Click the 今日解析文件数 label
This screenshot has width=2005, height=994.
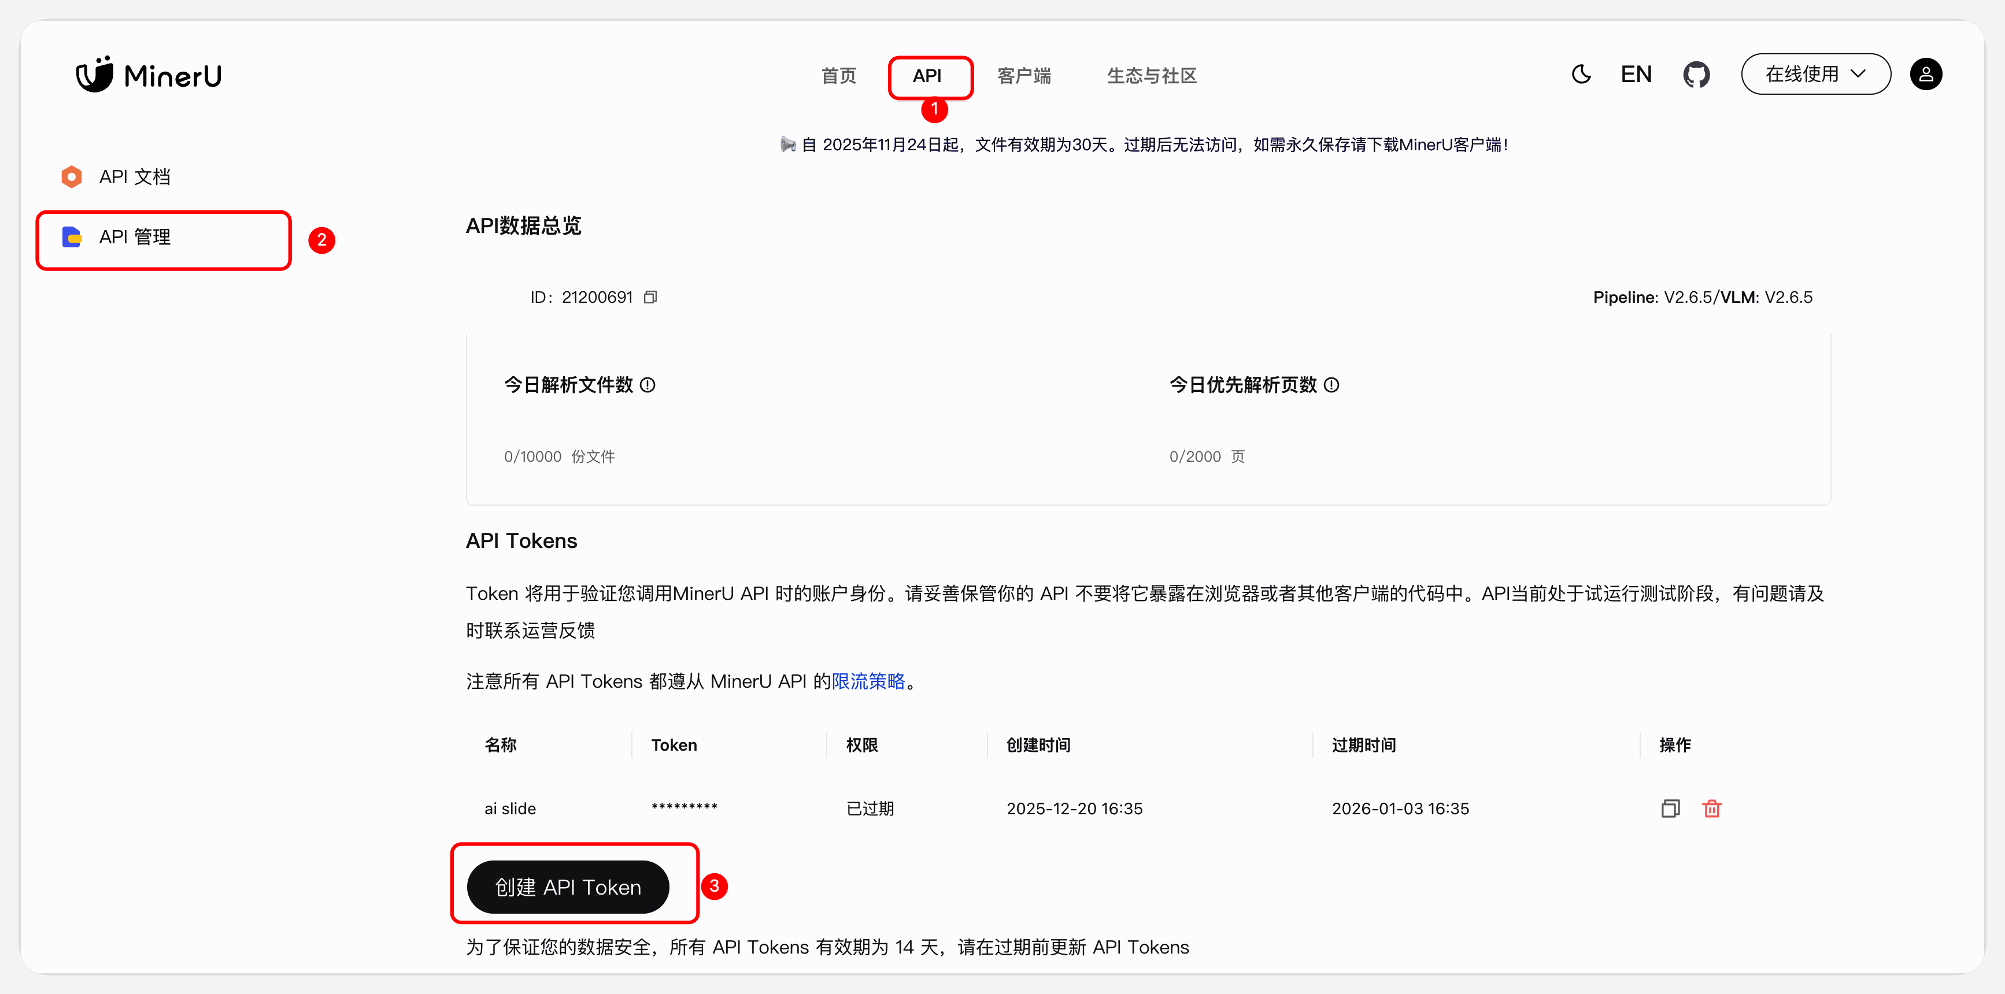(568, 385)
